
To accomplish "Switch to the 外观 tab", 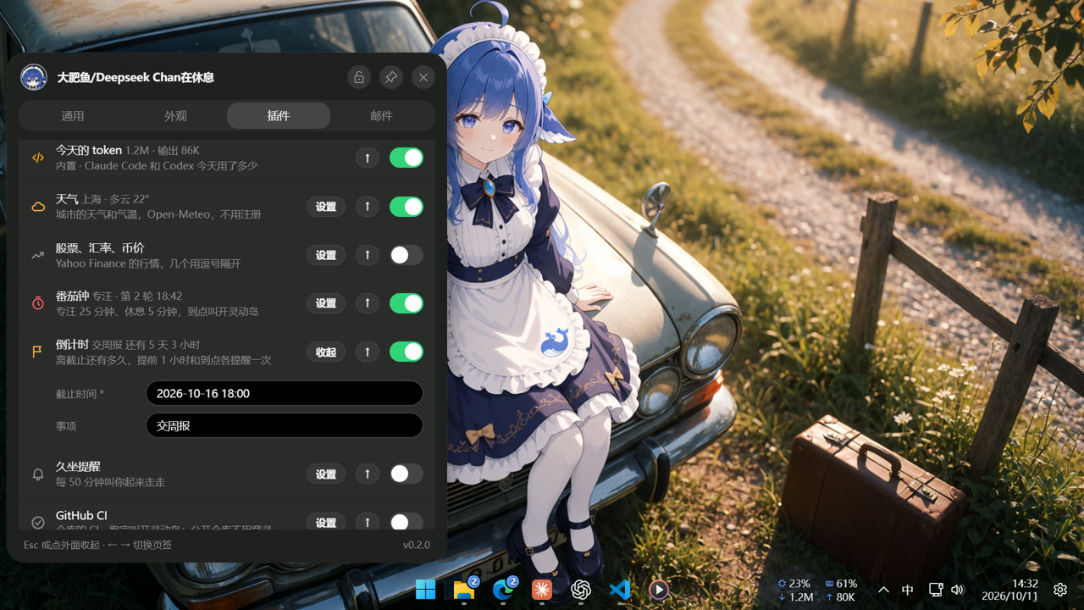I will point(175,116).
